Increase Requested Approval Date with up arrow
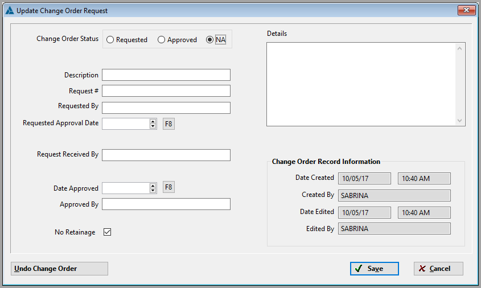The height and width of the screenshot is (288, 481). 153,121
